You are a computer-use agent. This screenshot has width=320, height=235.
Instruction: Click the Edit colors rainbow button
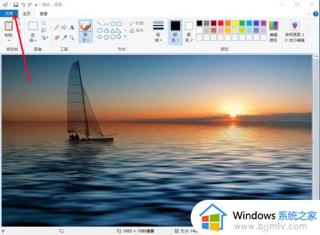click(x=273, y=31)
